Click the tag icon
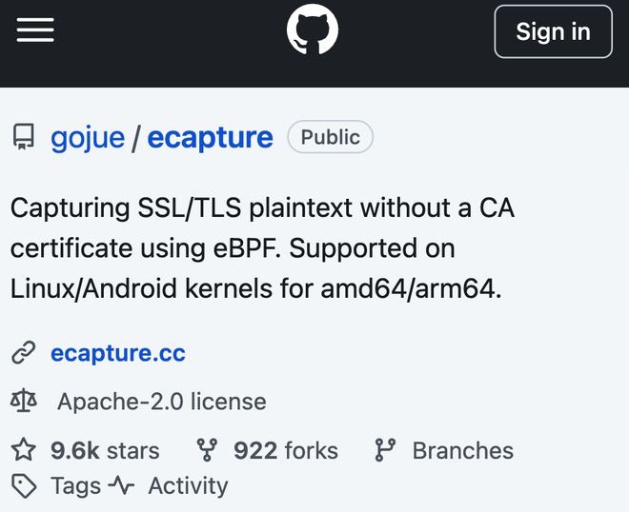The height and width of the screenshot is (512, 629). pyautogui.click(x=24, y=486)
